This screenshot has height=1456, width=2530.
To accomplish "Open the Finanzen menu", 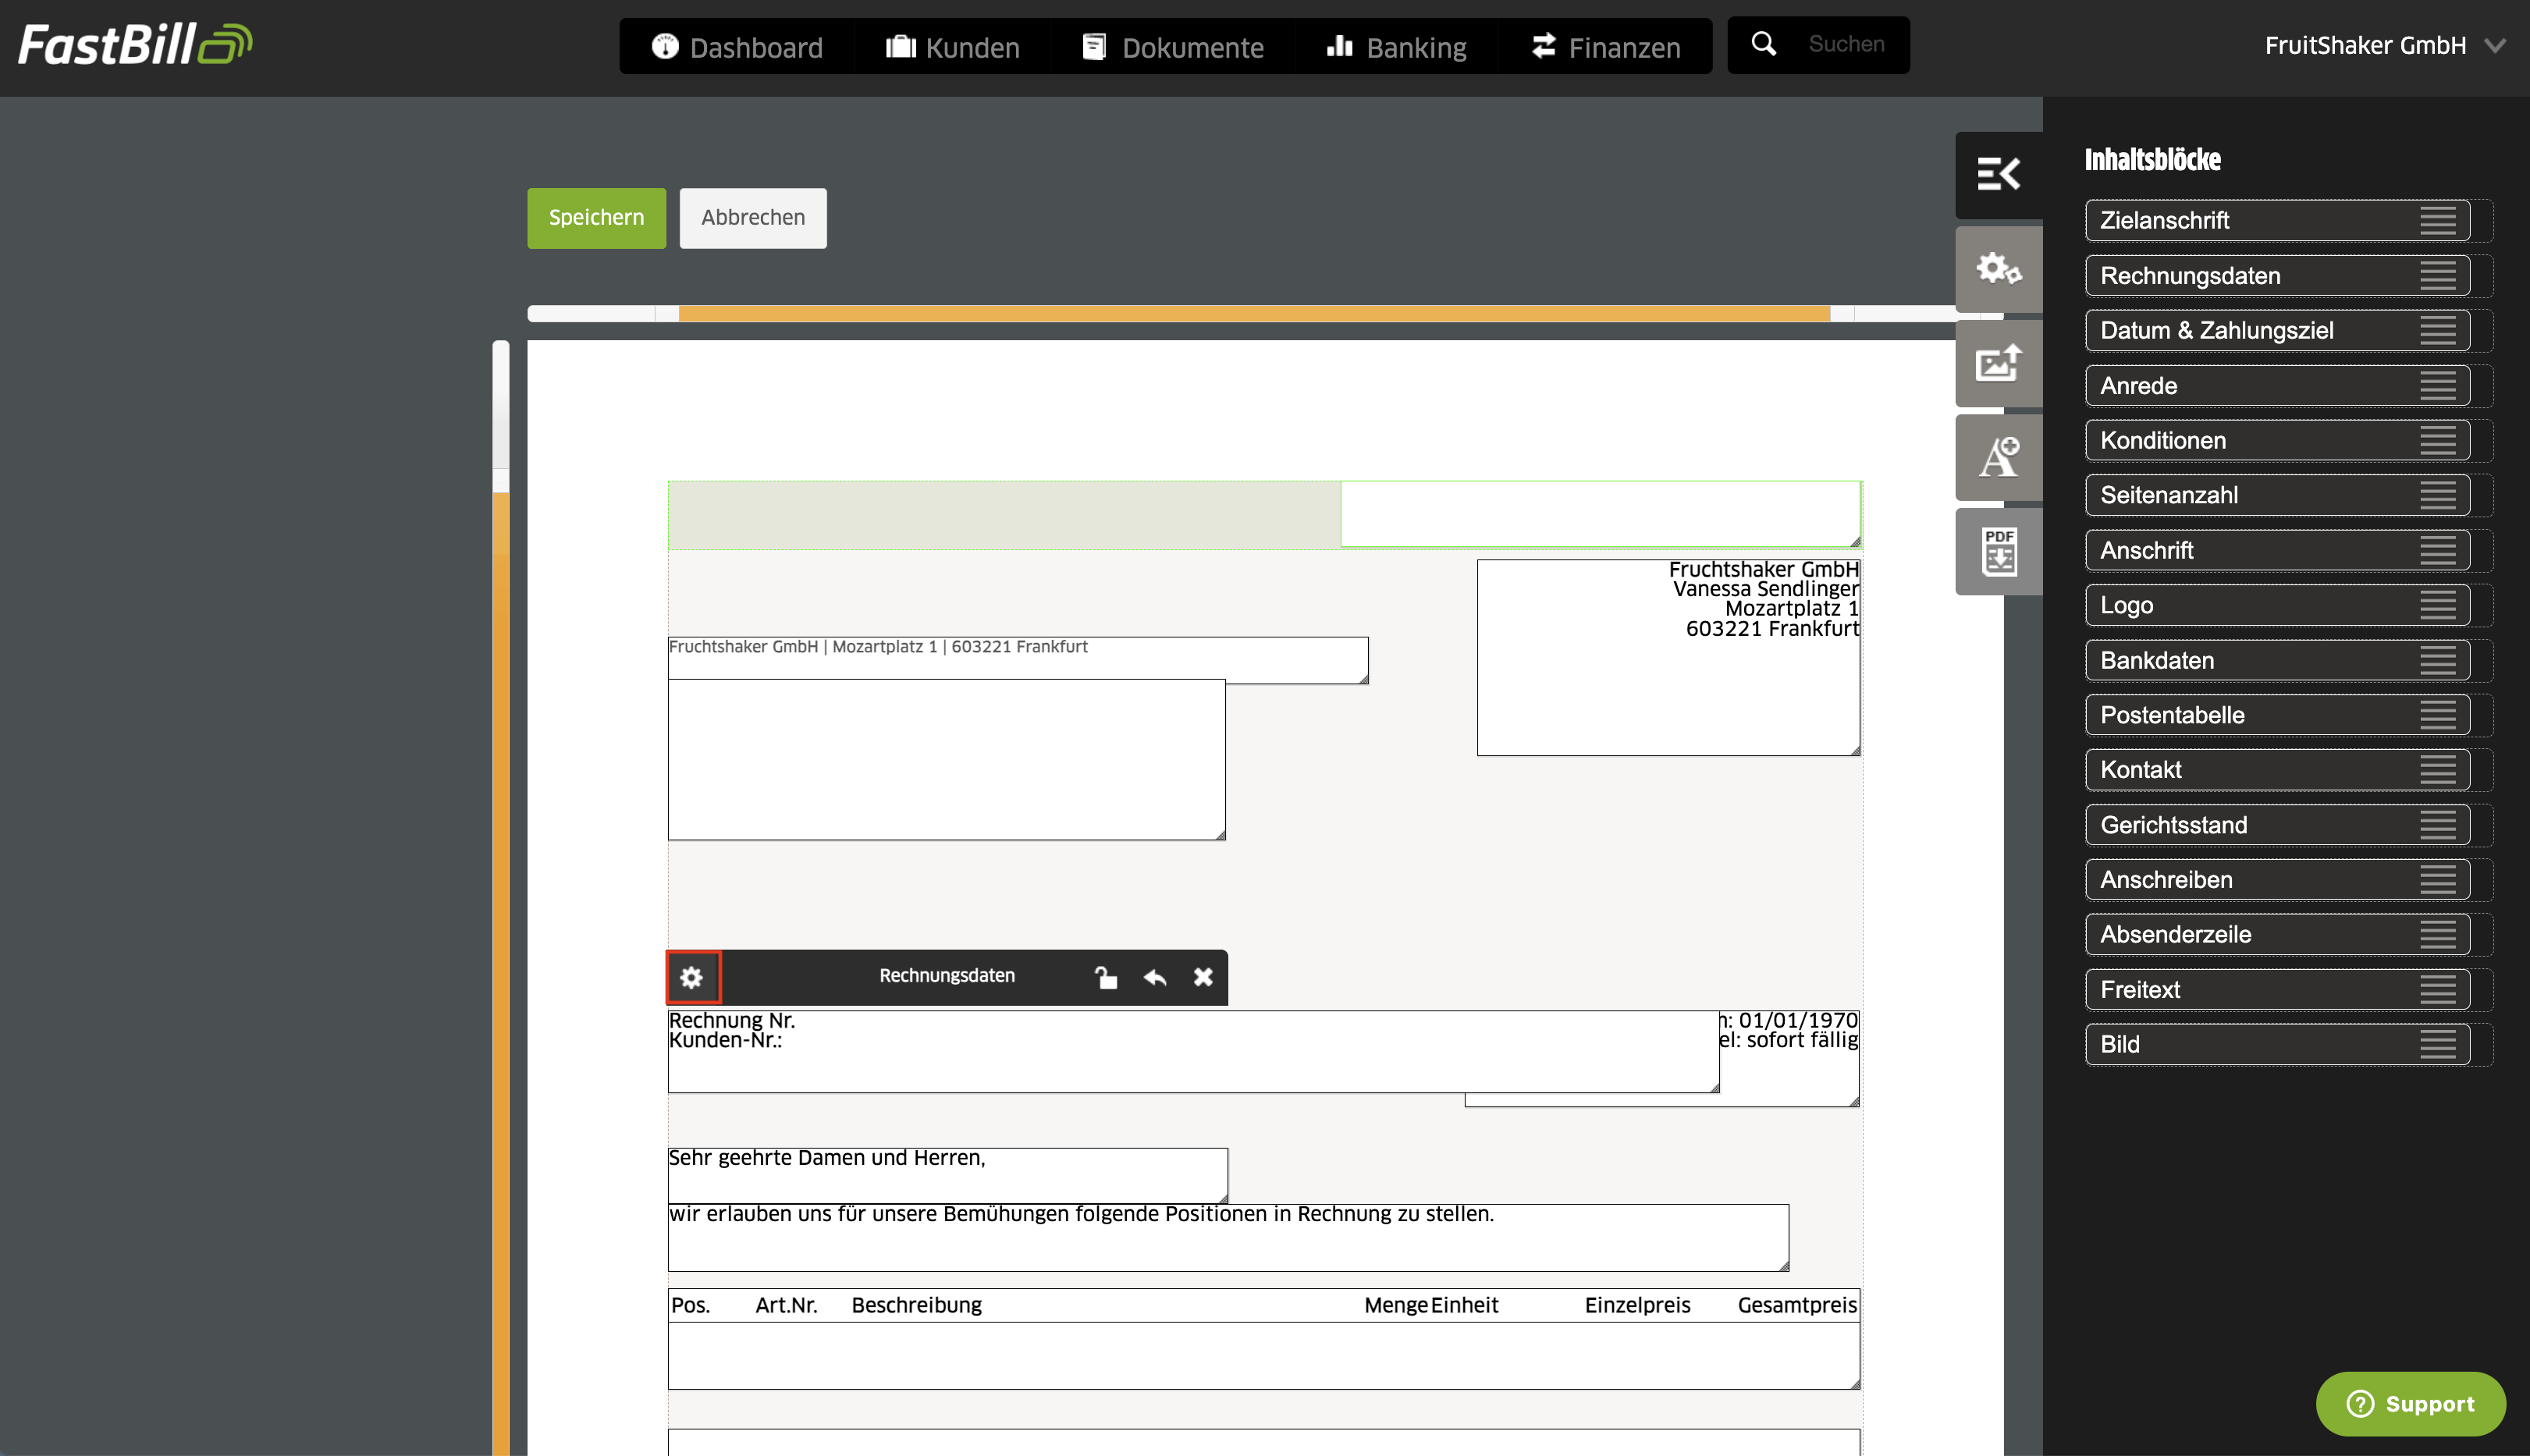I will tap(1606, 47).
